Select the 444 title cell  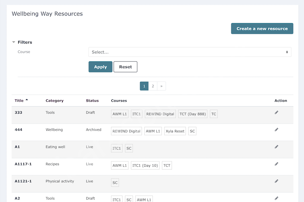click(18, 130)
